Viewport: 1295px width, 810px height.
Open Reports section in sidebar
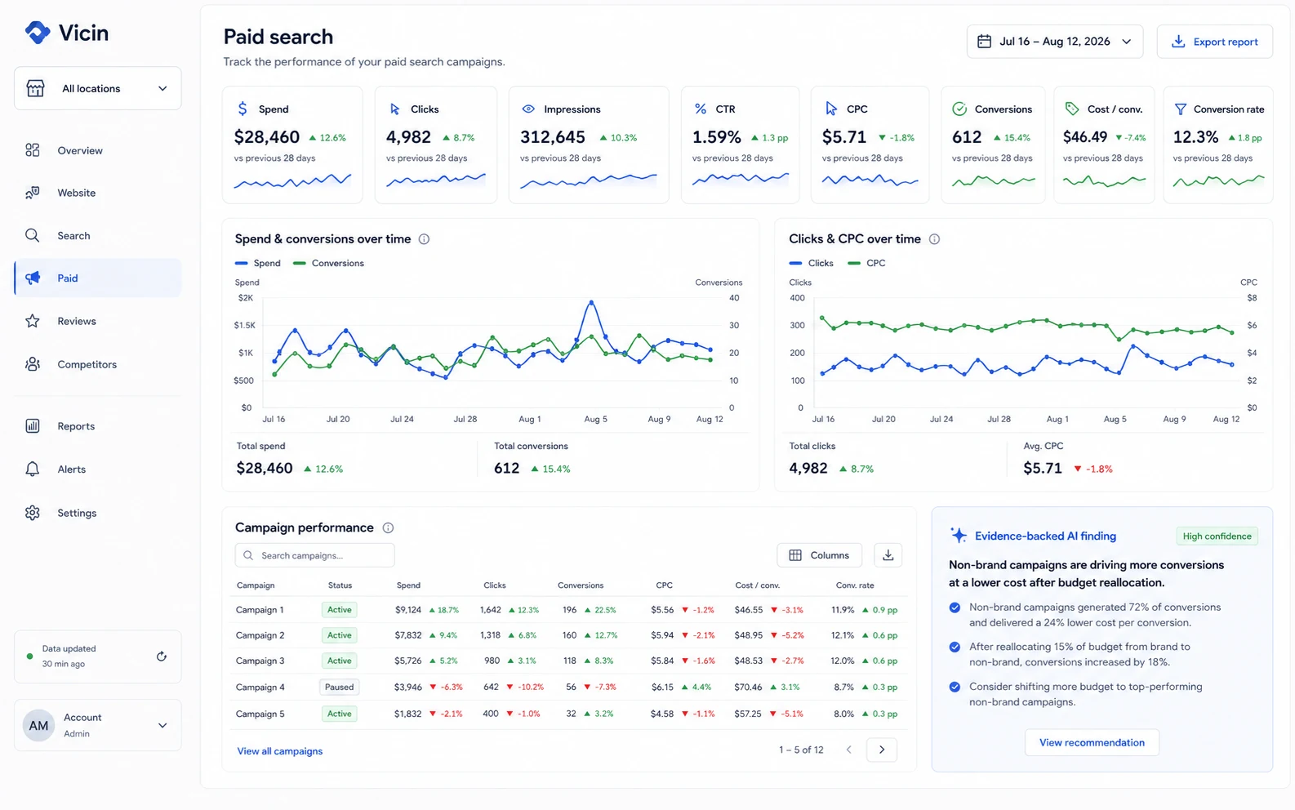(98, 425)
